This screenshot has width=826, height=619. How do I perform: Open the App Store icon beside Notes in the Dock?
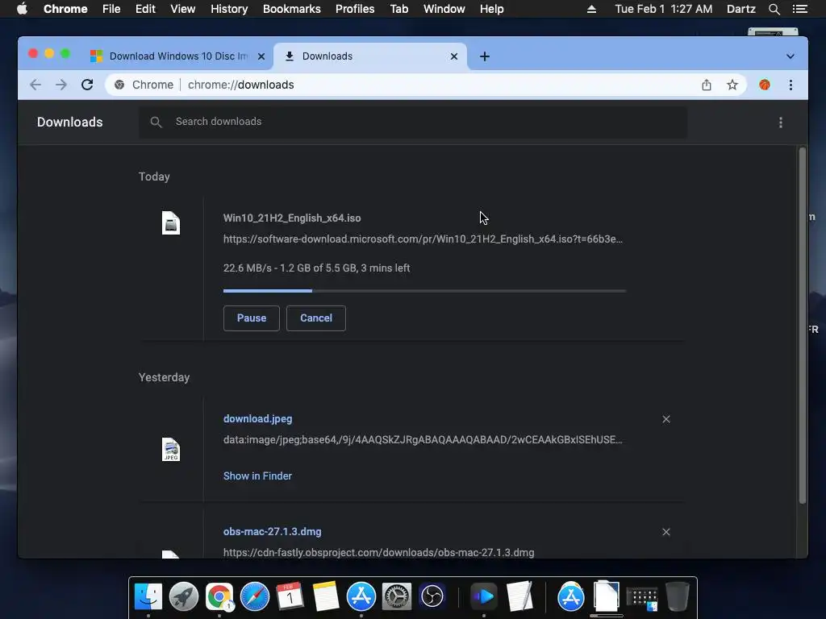click(361, 596)
